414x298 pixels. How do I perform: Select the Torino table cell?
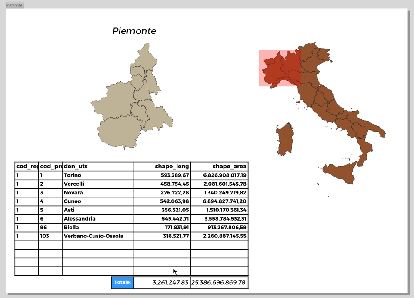point(72,175)
